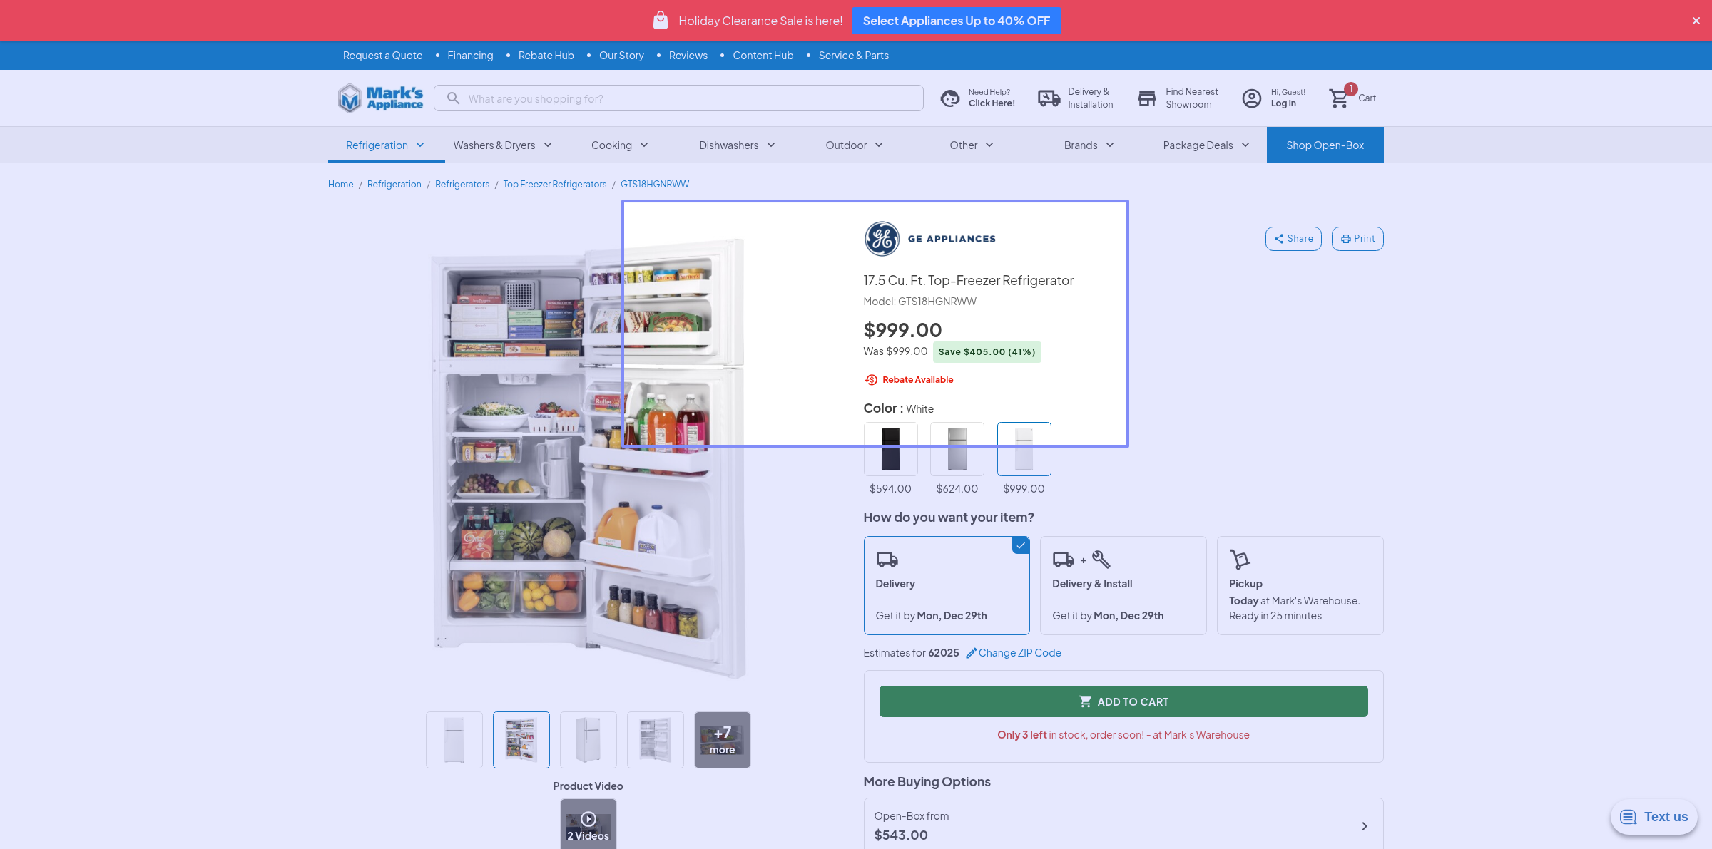Select Pickup at Mark's Warehouse option

click(1300, 585)
